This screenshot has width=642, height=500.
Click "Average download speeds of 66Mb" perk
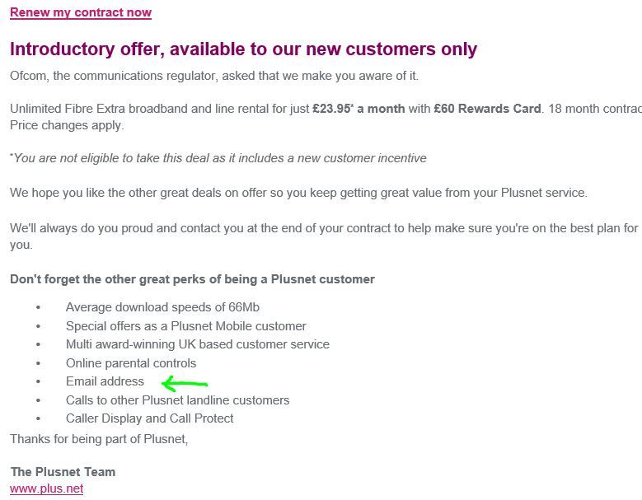click(162, 307)
